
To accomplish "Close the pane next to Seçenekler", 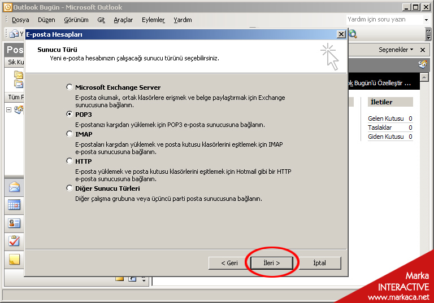I will tap(422, 50).
